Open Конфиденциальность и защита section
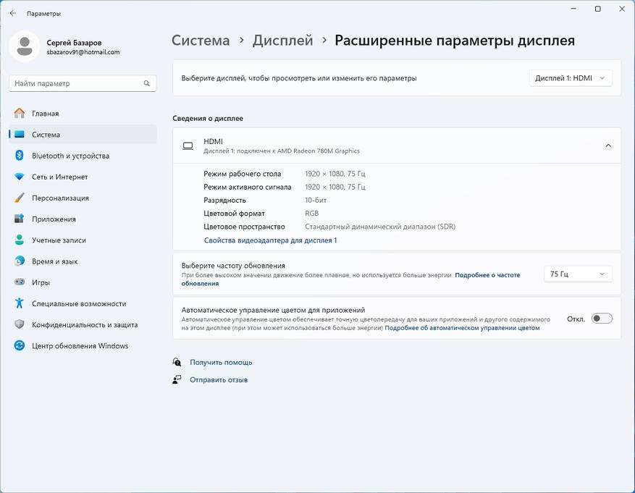 pos(83,324)
